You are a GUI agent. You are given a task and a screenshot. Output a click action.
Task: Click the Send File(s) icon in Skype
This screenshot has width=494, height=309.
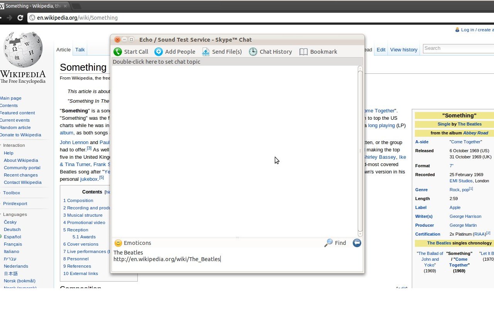point(206,52)
